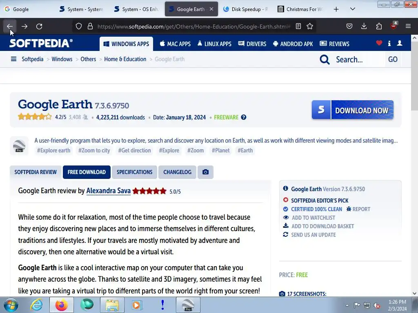Open the extensions puzzle icon
Viewport: 418px width, 313px height.
(x=379, y=26)
